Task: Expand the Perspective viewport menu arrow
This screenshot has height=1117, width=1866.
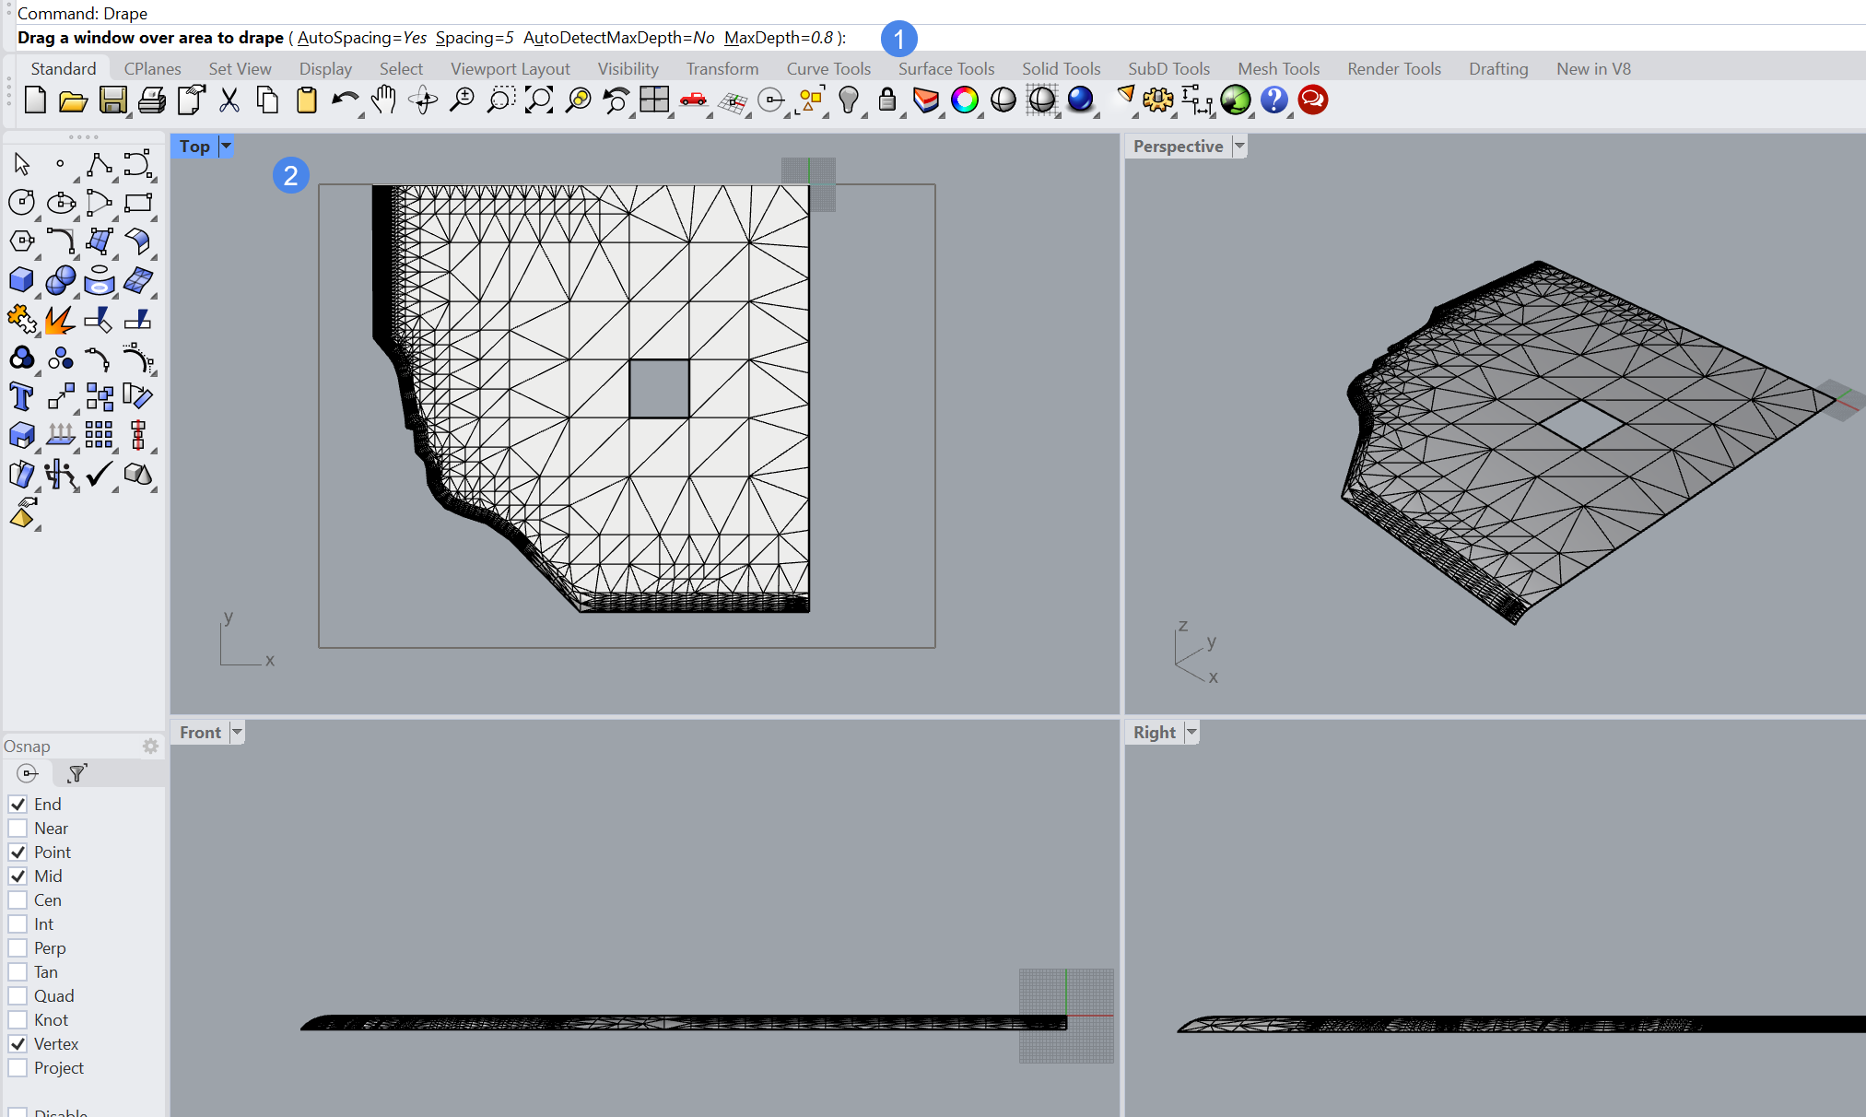Action: (1239, 147)
